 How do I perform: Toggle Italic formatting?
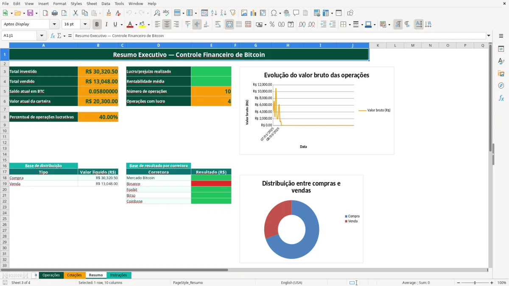[x=106, y=25]
